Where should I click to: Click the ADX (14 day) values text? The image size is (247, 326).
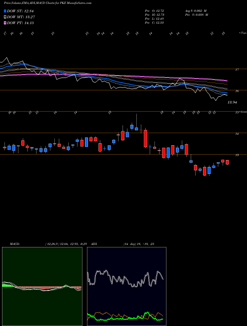click(139, 244)
